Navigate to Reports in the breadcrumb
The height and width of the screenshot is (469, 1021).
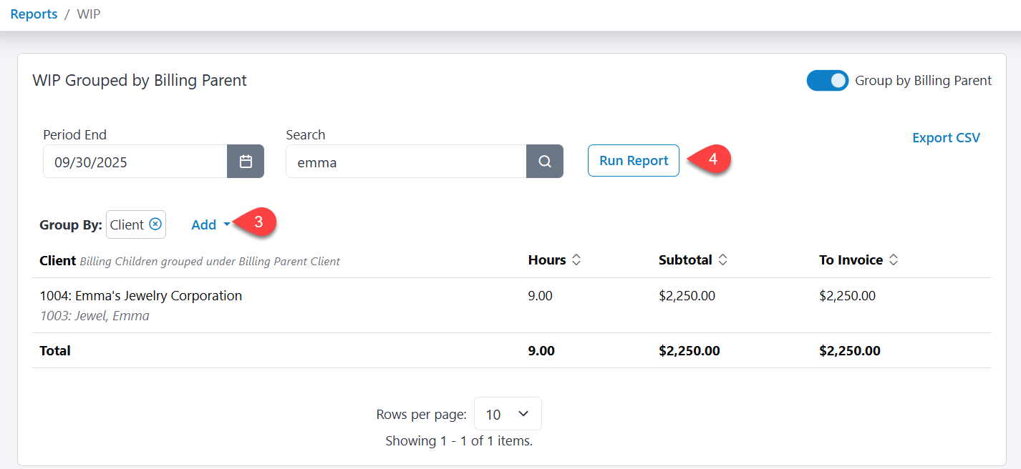point(33,14)
